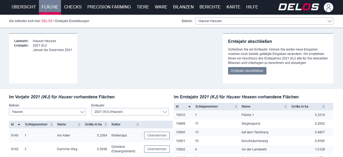Sort the Vorjahr table by Kultur
Viewport: 343px width, 157px height.
tap(125, 124)
